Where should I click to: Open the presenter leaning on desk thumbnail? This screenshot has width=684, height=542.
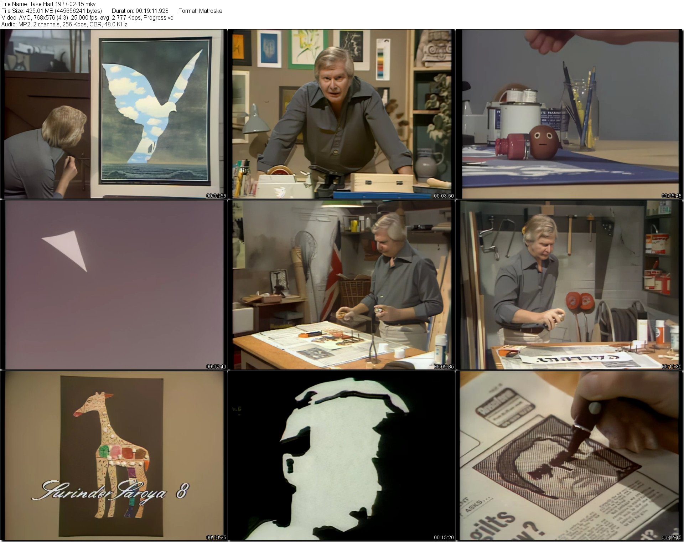(341, 114)
